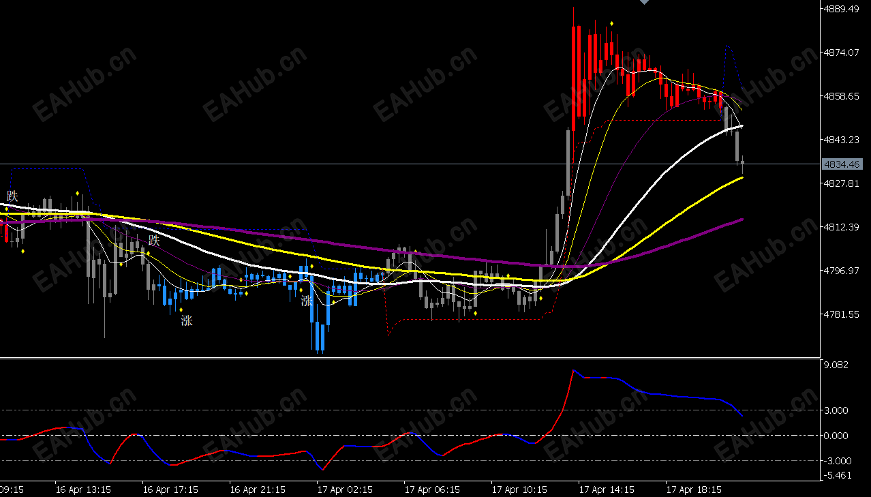Select the 4843.23 price axis value
The height and width of the screenshot is (497, 871).
(x=842, y=140)
